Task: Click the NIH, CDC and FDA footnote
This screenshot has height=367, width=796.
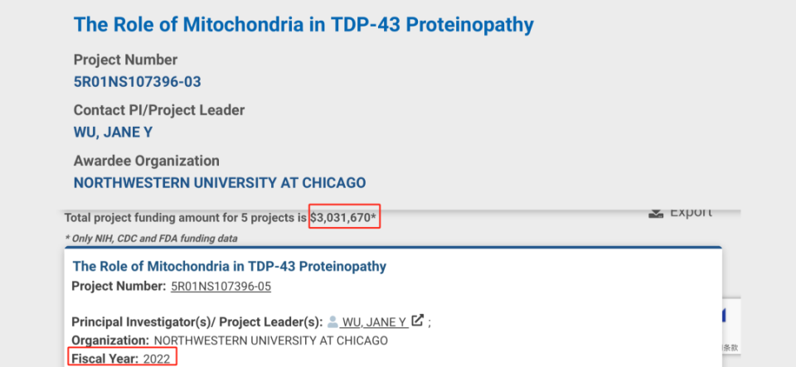Action: click(x=151, y=239)
